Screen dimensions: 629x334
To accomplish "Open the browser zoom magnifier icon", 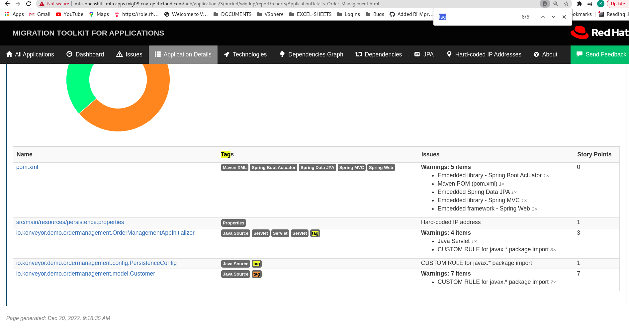I will tap(556, 4).
